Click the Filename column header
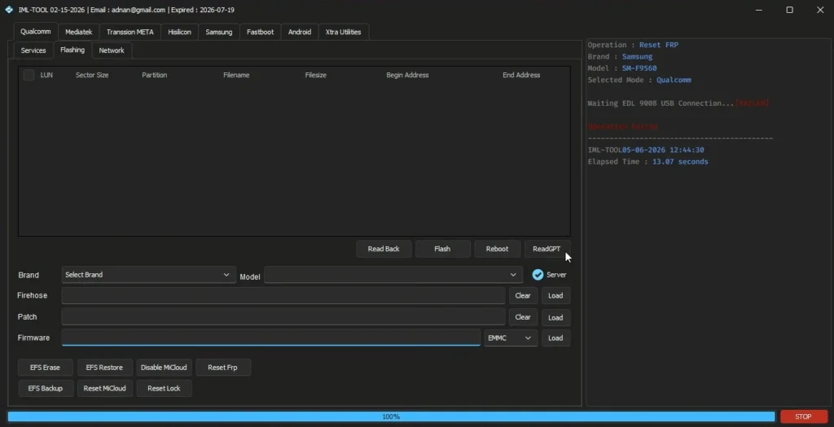 coord(236,75)
